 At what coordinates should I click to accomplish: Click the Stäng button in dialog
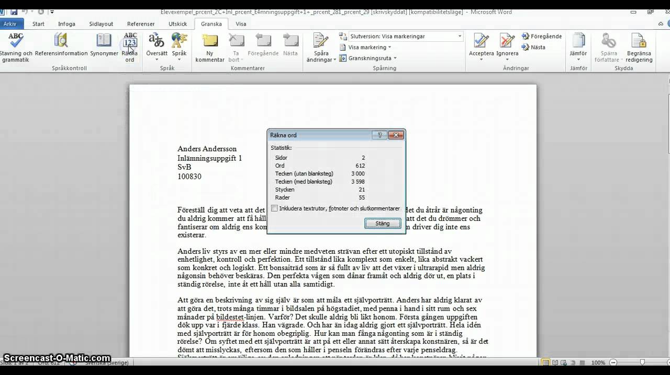point(383,224)
